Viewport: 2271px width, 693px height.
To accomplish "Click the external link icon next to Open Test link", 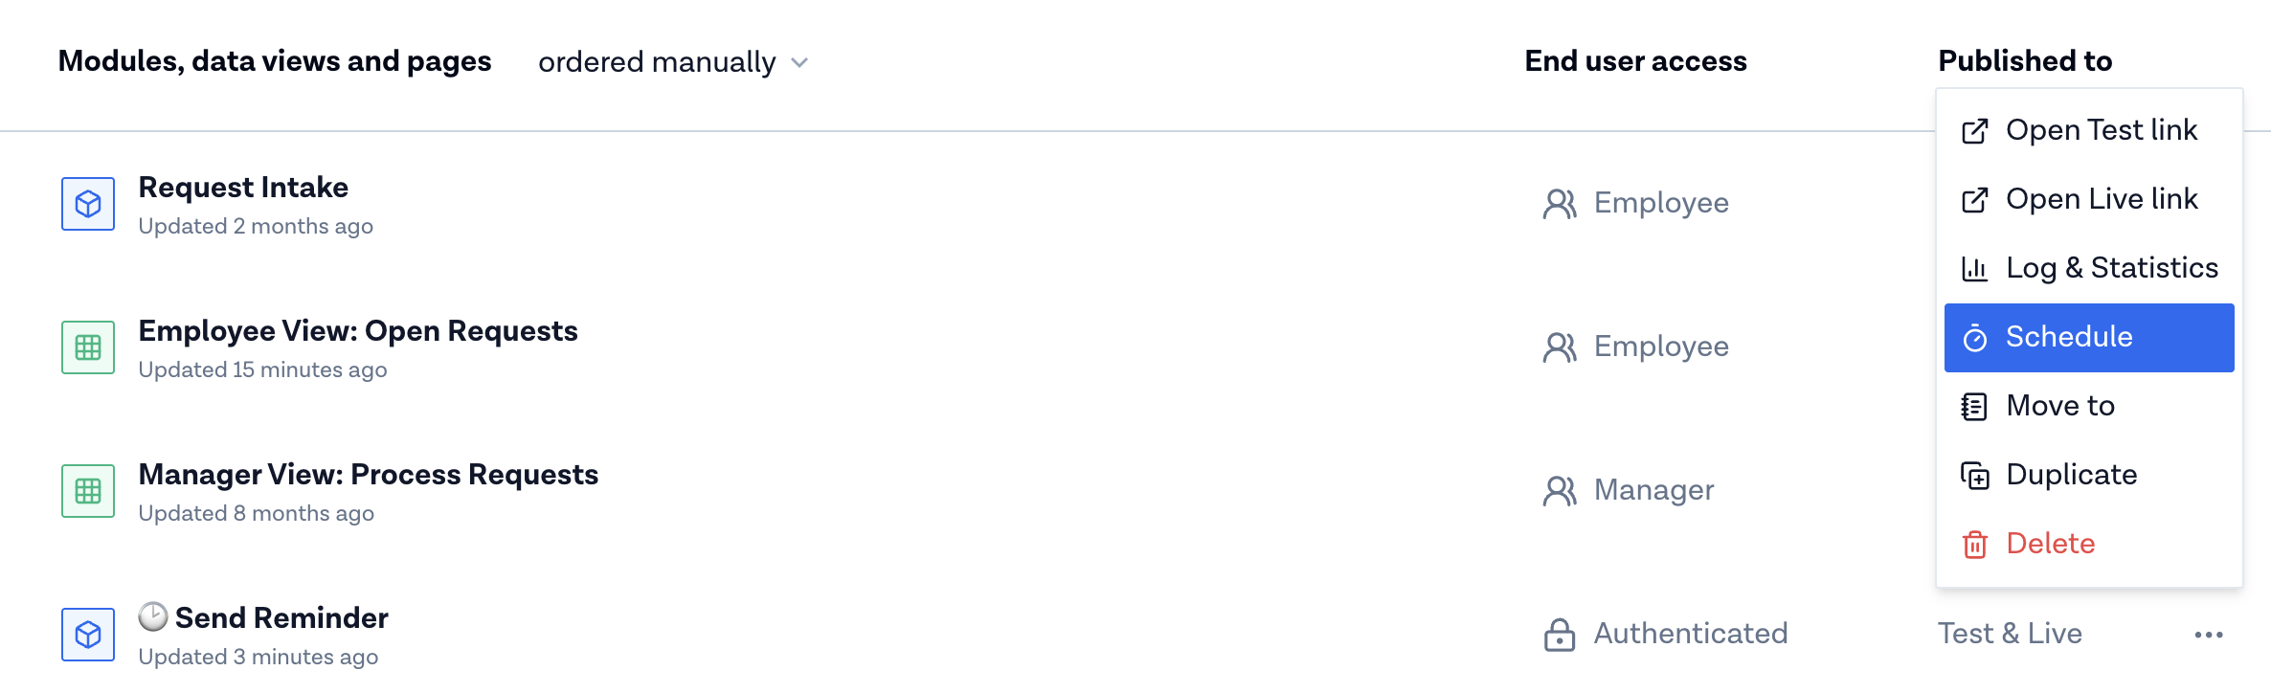I will tap(1973, 130).
